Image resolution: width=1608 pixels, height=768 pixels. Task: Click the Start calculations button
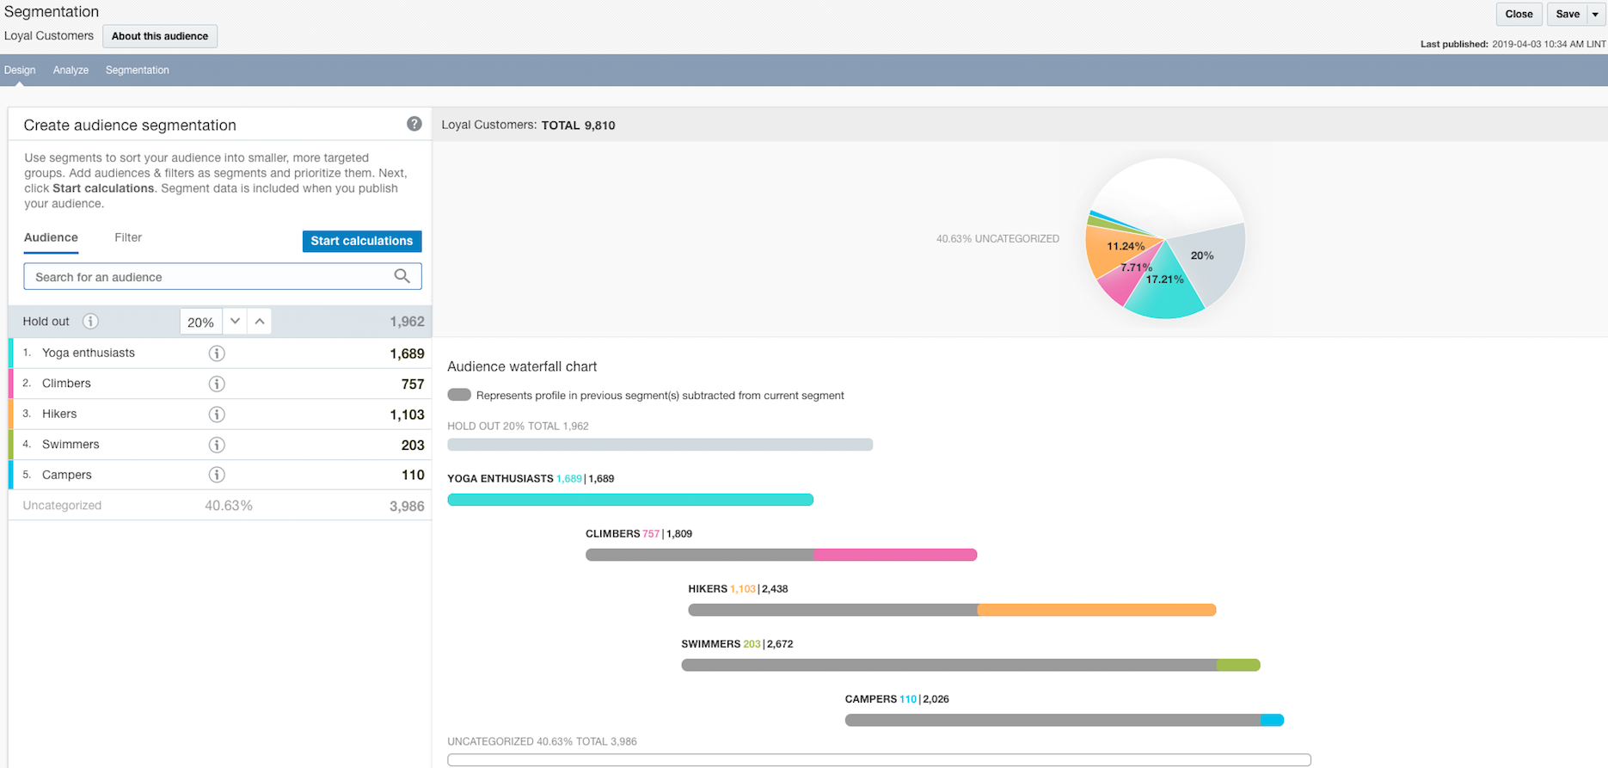(362, 241)
